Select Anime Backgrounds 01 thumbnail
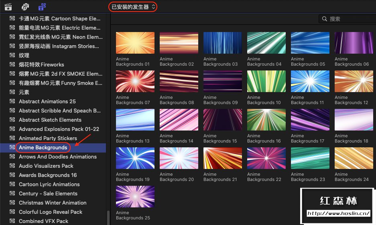The height and width of the screenshot is (225, 376). point(135,43)
